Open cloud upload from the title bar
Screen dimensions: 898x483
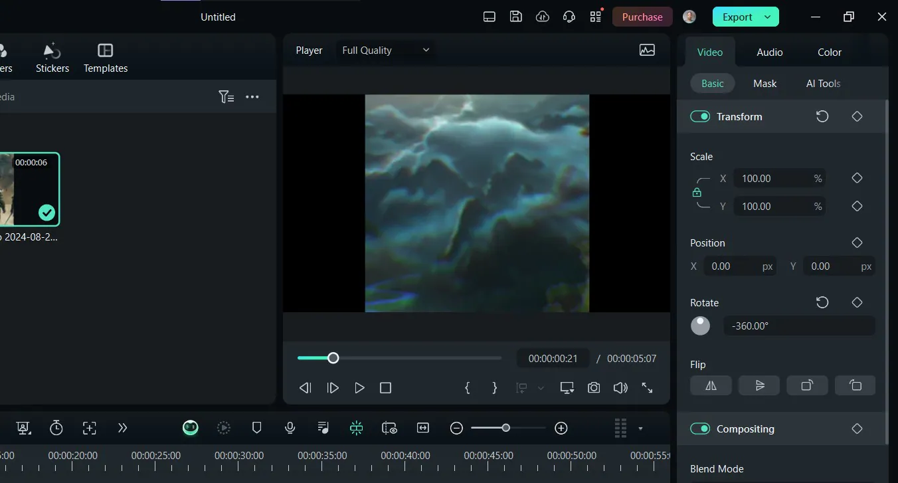543,17
